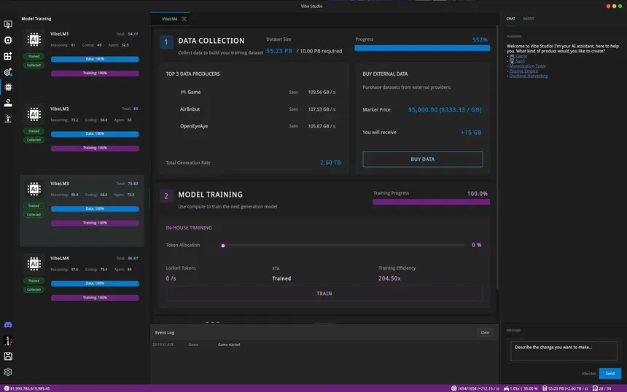Click the VibeLM3 Trained badge
Viewport: 627px width, 392px height.
[x=34, y=205]
